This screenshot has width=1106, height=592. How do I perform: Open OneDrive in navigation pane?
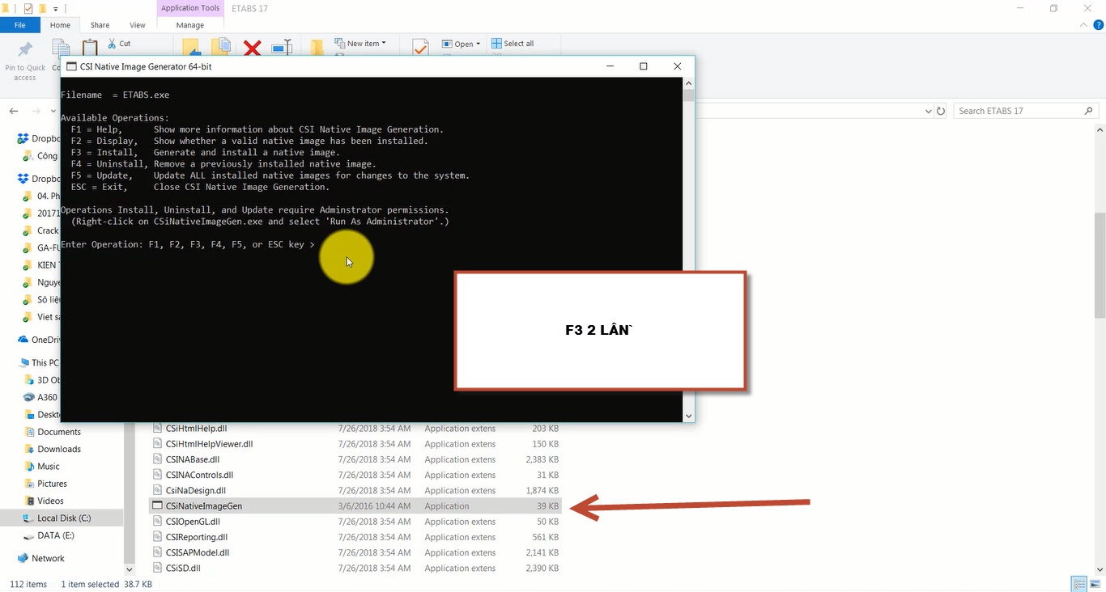point(40,340)
